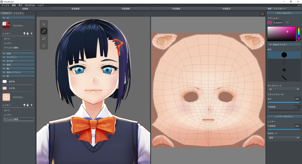Activate the eyedropper color picker icon
302x164 pixels.
[287, 23]
